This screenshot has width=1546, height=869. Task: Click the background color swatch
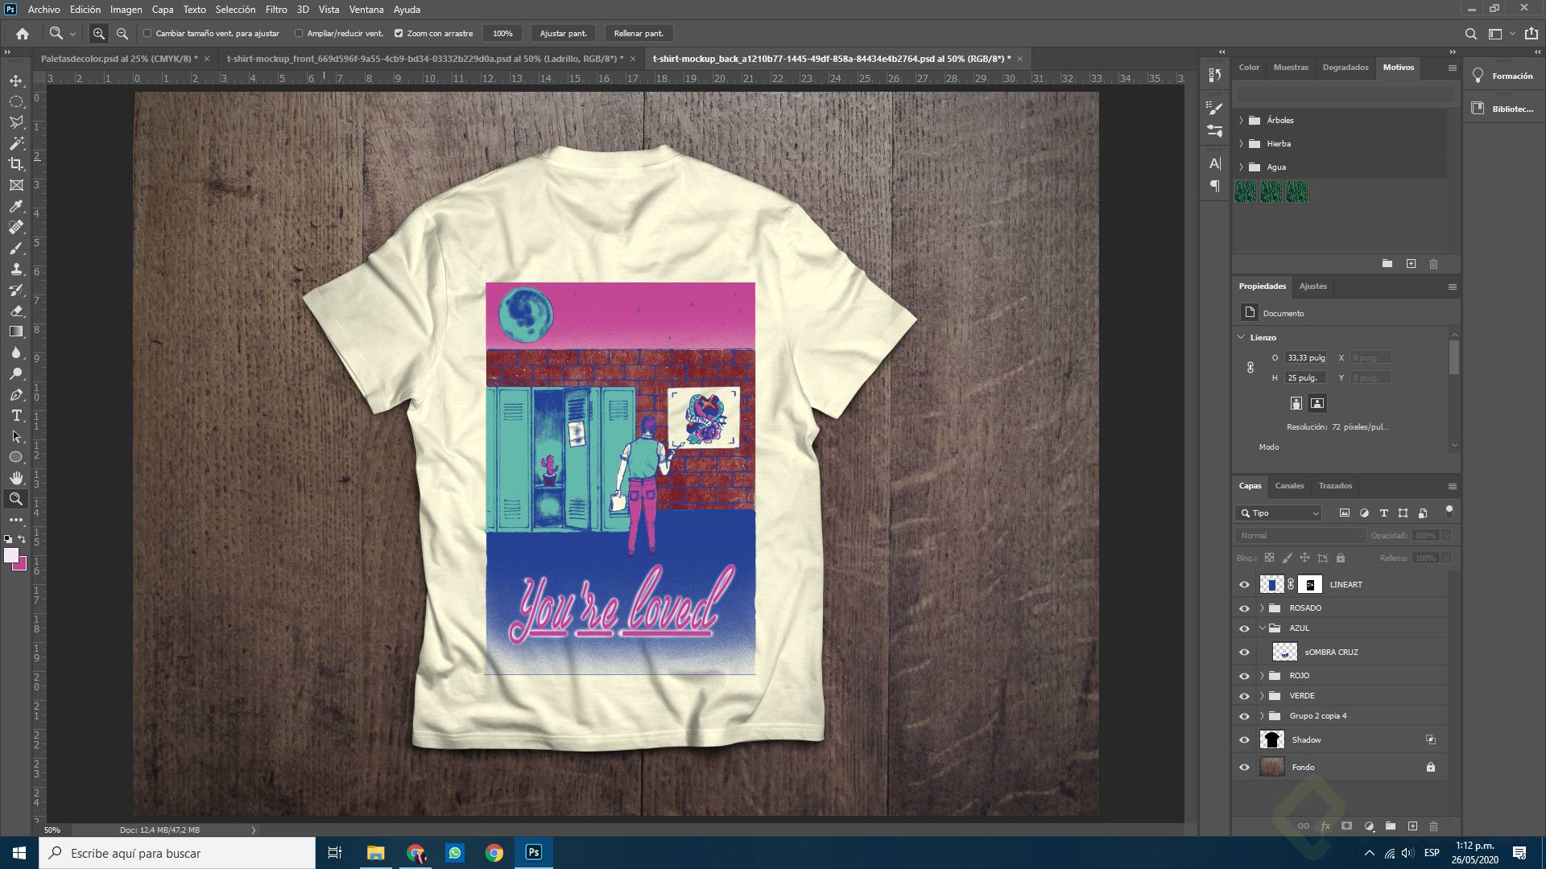[22, 566]
